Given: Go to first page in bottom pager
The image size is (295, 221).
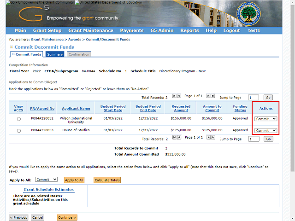Looking at the screenshot, I should pos(174,137).
